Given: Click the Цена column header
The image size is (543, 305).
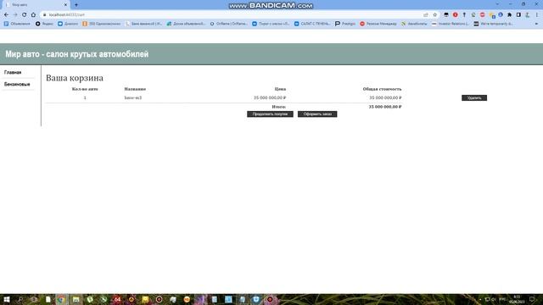Looking at the screenshot, I should (280, 89).
